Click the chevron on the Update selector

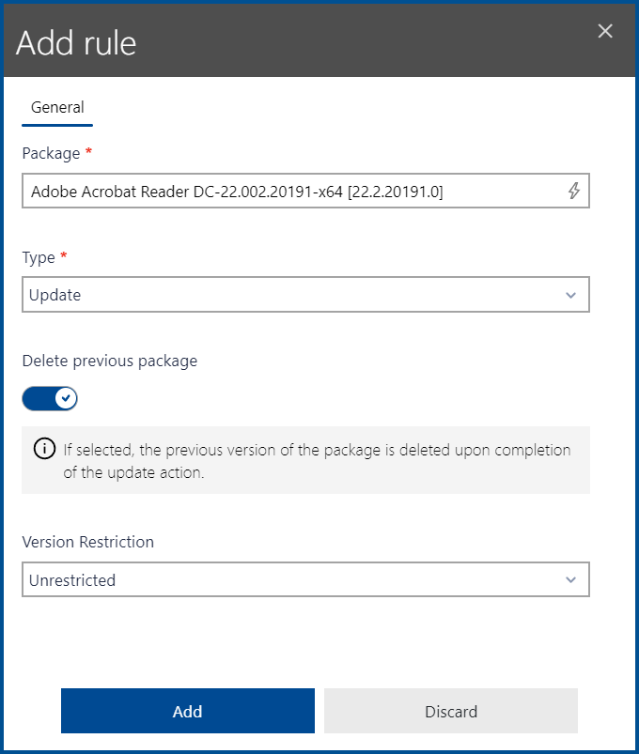(571, 294)
